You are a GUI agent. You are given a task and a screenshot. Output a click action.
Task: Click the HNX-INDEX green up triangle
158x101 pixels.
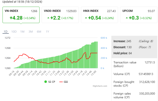pyautogui.click(x=86, y=18)
